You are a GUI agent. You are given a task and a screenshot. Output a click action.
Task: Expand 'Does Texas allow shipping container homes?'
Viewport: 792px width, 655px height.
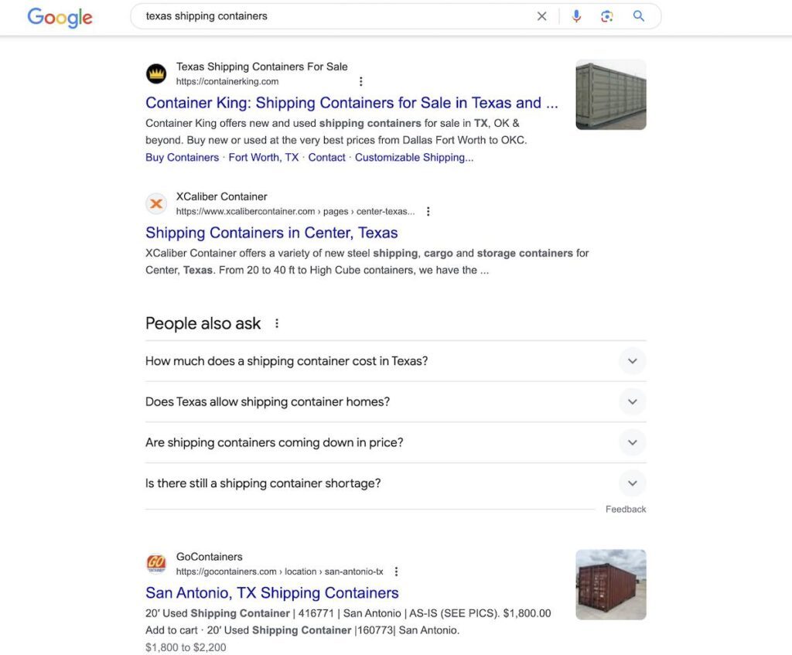pos(632,401)
